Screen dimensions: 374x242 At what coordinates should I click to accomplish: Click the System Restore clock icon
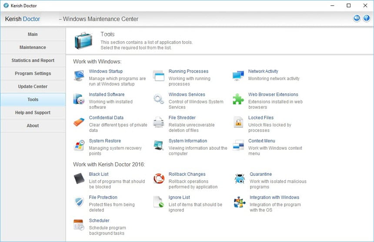(x=79, y=145)
